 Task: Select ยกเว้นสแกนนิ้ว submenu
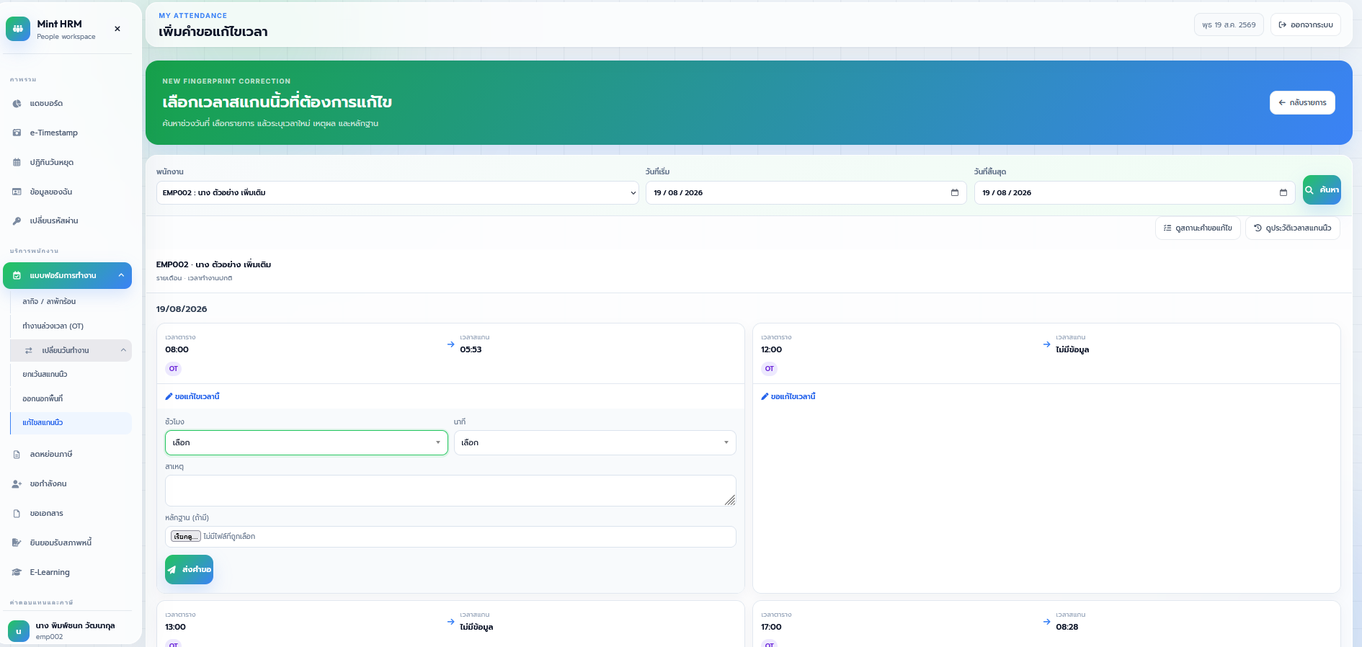pos(71,374)
